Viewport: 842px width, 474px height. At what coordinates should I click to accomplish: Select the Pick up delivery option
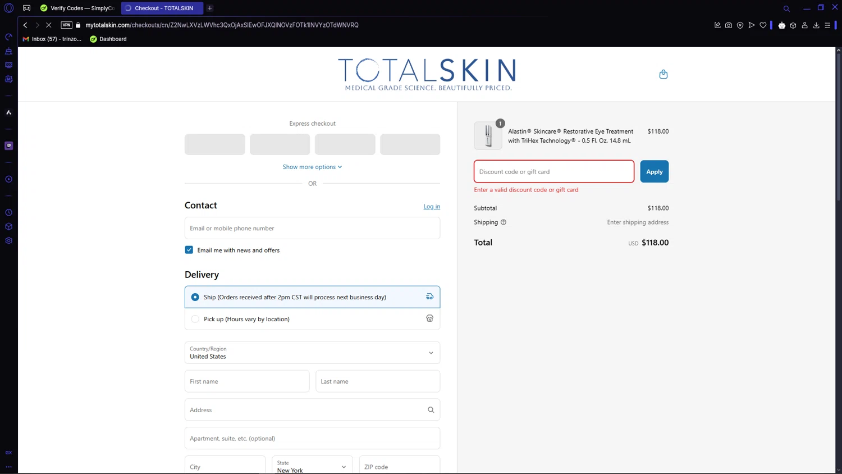[312, 319]
